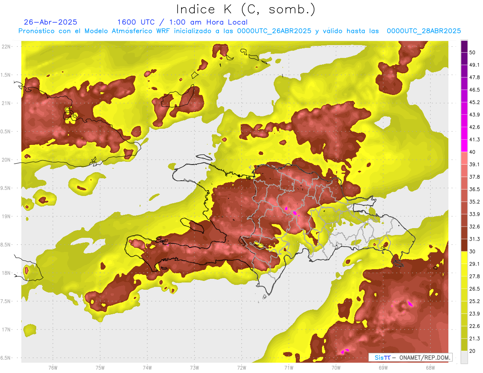Click the "70W" longitude axis label
The image size is (483, 373).
336,368
